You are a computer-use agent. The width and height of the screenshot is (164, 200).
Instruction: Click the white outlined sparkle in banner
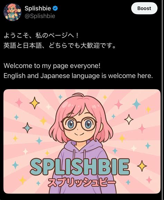tap(129, 120)
